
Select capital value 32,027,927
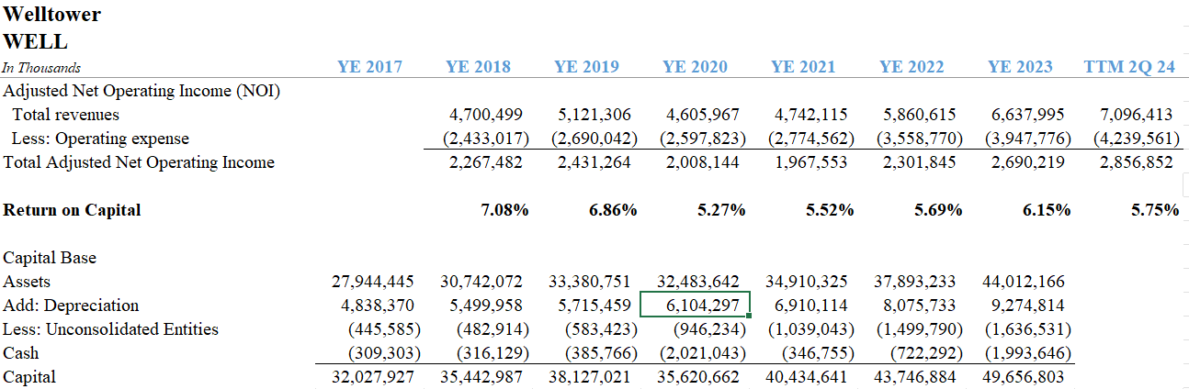pos(372,377)
